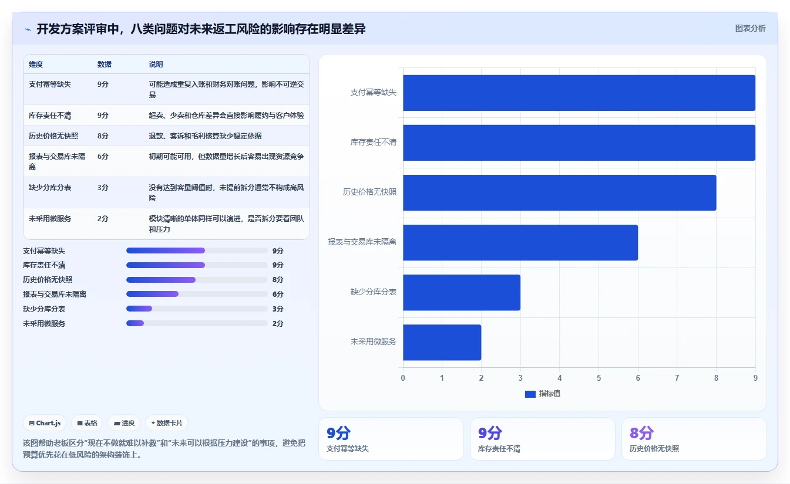Select the 报表与交易库未隔离 cell in the table

pyautogui.click(x=57, y=162)
